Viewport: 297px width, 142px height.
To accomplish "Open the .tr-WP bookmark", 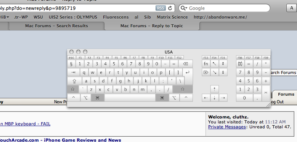I will (21, 17).
